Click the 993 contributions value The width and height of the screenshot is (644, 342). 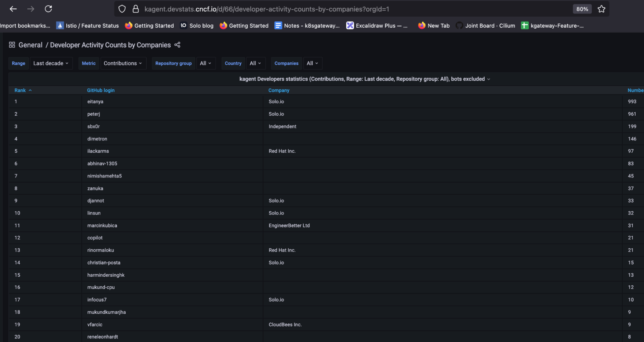click(632, 101)
